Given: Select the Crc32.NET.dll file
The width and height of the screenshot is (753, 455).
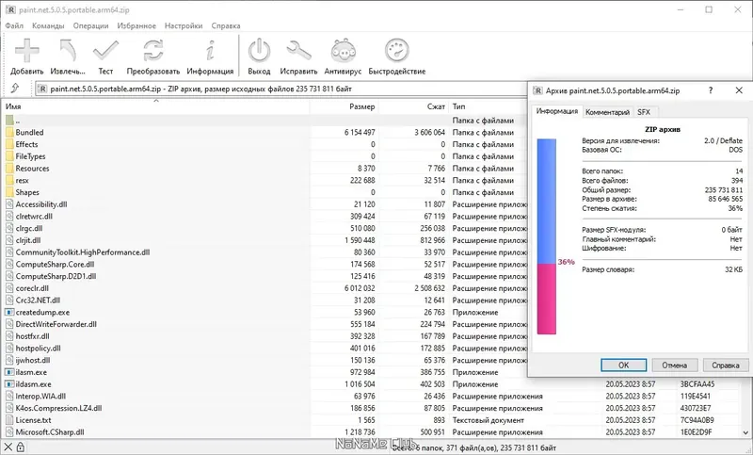Looking at the screenshot, I should click(38, 301).
